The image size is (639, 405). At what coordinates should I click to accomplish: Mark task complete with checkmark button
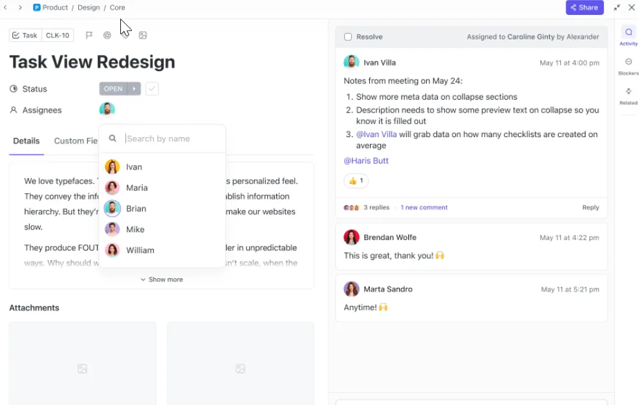152,89
